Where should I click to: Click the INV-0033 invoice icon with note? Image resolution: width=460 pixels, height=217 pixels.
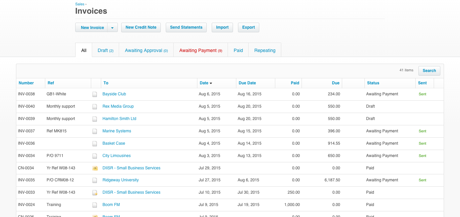[95, 193]
